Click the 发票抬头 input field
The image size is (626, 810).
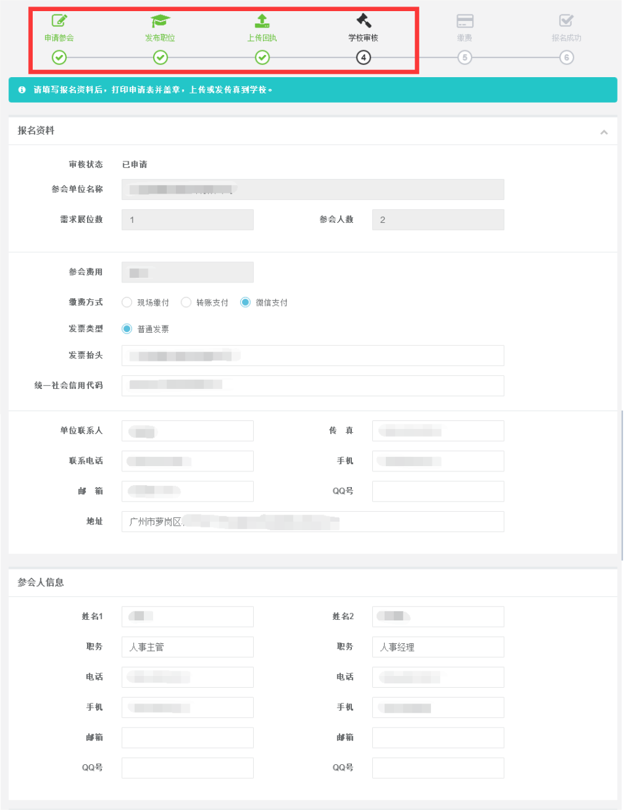coord(313,356)
